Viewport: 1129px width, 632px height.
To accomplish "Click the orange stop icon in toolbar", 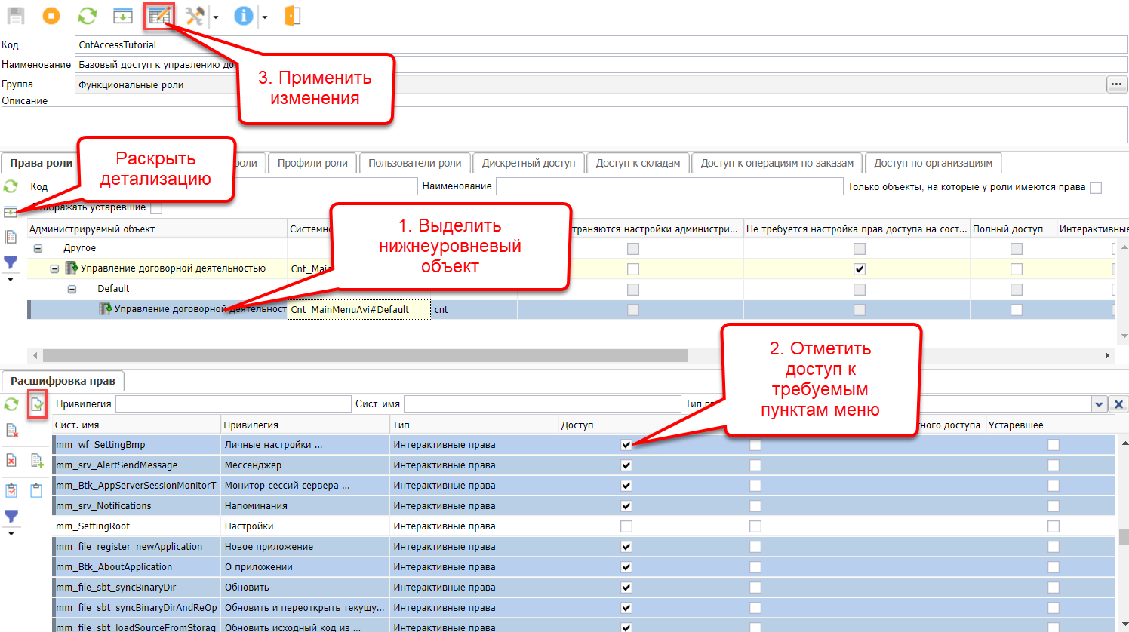I will (51, 16).
